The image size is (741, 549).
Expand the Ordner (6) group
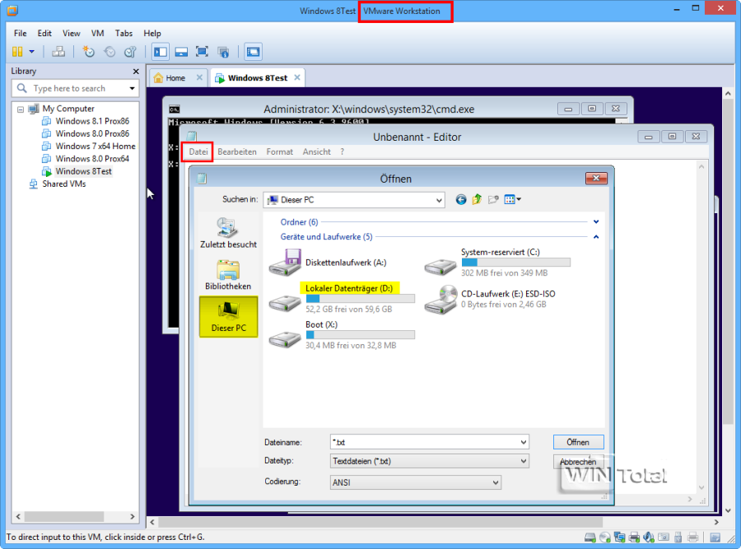click(595, 221)
